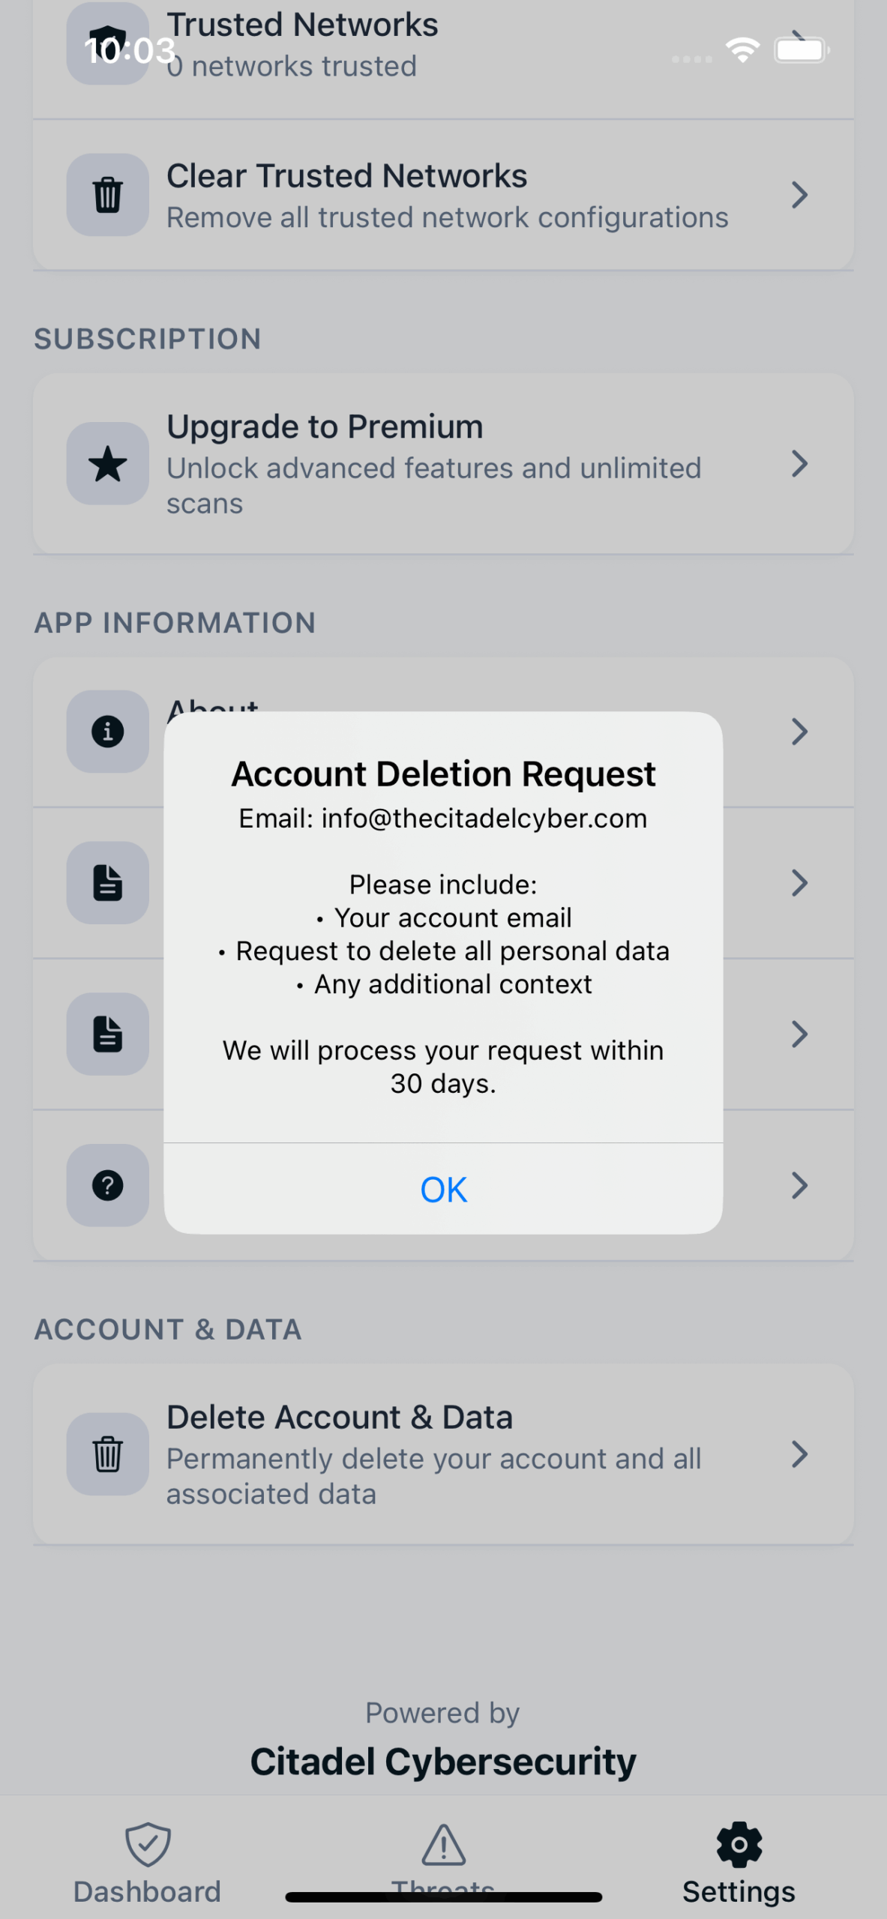Tap the Clear Trusted Networks trash icon
Image resolution: width=887 pixels, height=1919 pixels.
tap(107, 195)
